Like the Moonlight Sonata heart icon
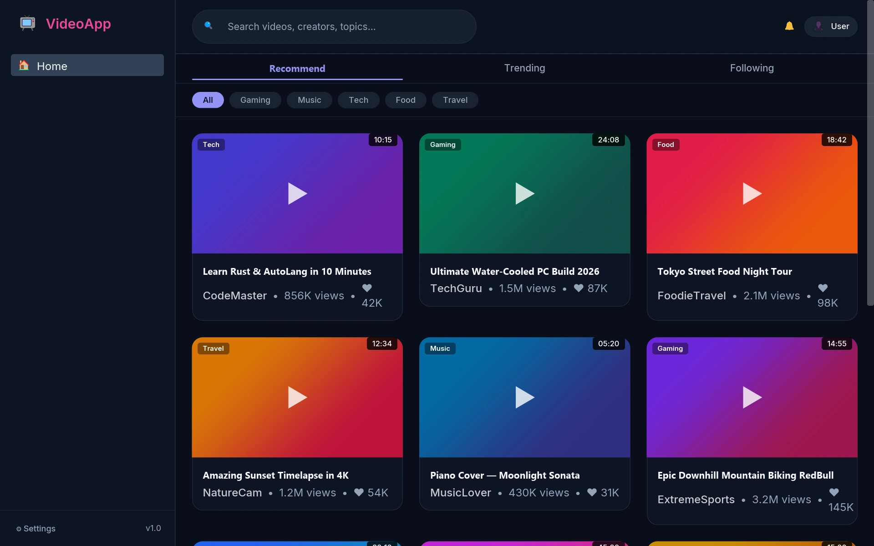 pos(592,492)
